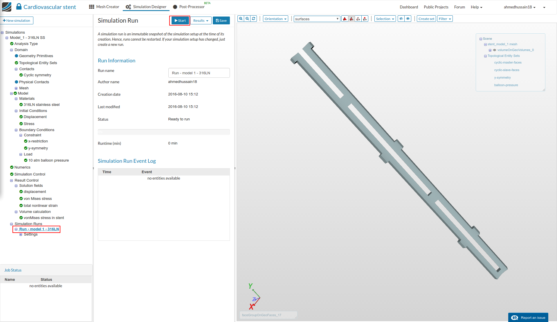Select the points render mode icon
The image size is (557, 322).
(365, 19)
